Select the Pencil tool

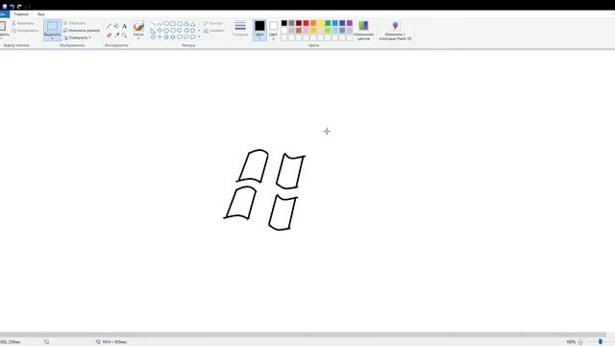click(109, 26)
